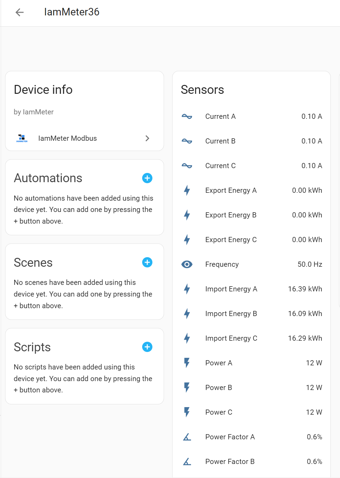Click the Export Energy A lightning icon

187,190
